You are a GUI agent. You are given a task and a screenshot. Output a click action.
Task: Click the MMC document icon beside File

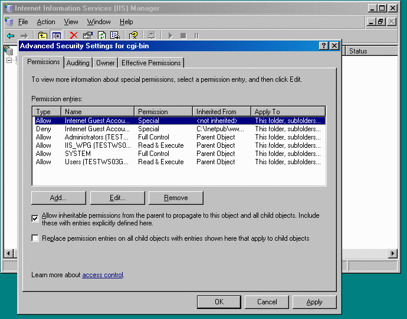[x=9, y=22]
